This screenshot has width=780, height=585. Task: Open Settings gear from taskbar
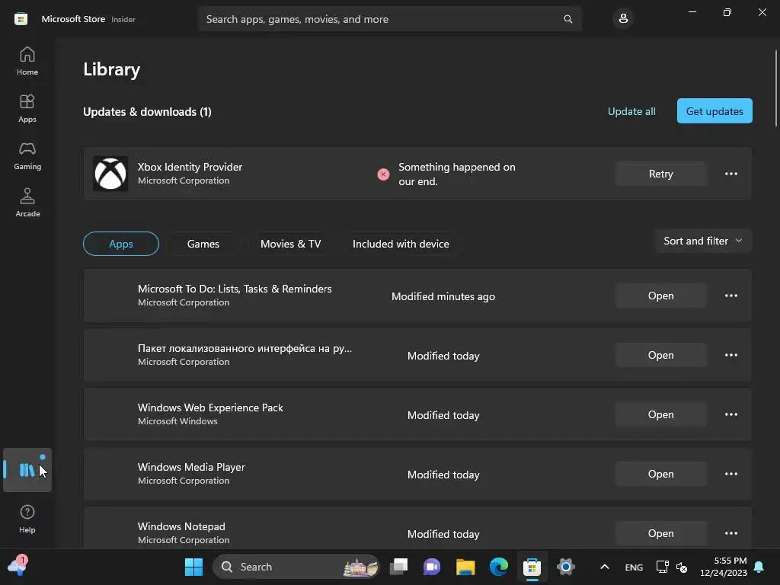[x=566, y=567]
